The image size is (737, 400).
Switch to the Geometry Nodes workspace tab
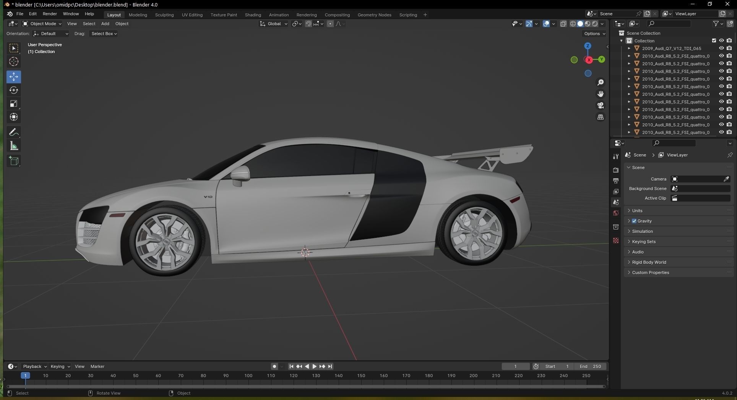point(374,15)
